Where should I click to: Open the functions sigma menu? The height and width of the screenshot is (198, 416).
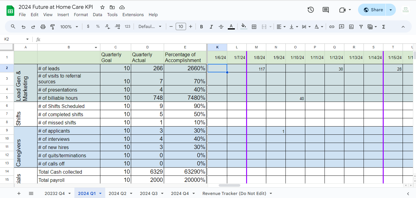(384, 27)
